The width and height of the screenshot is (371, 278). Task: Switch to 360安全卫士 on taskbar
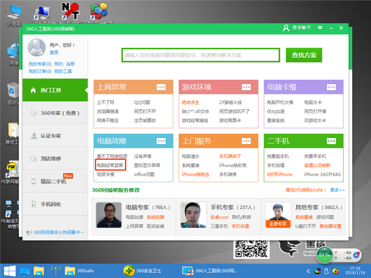point(142,271)
